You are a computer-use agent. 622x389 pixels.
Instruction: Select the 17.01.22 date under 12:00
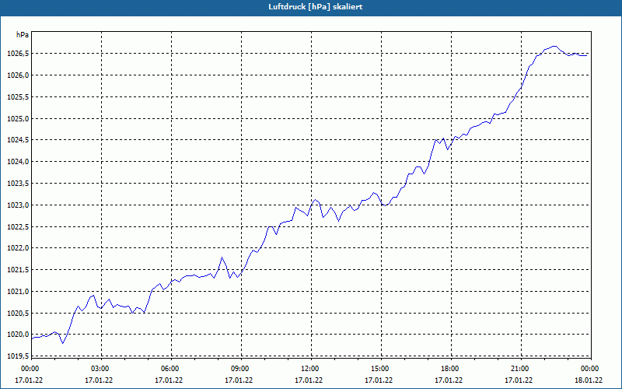(309, 380)
